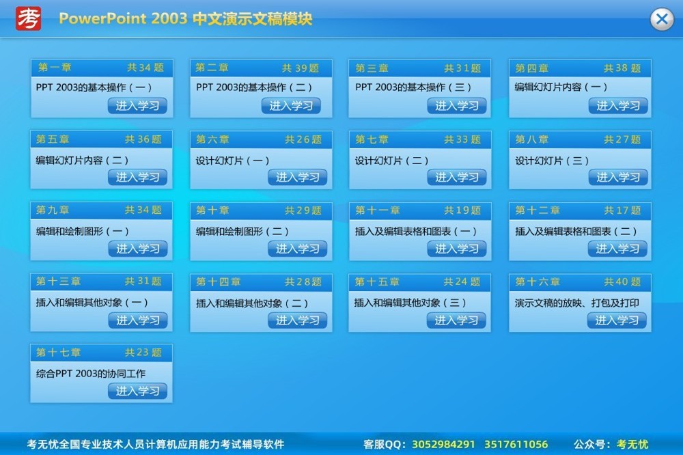
Task: Enter study for 第五章 编辑幻灯片内容（二）
Action: coord(138,177)
